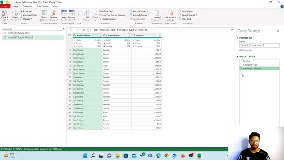Click the Windows Start button
The height and width of the screenshot is (160, 284).
click(x=85, y=156)
